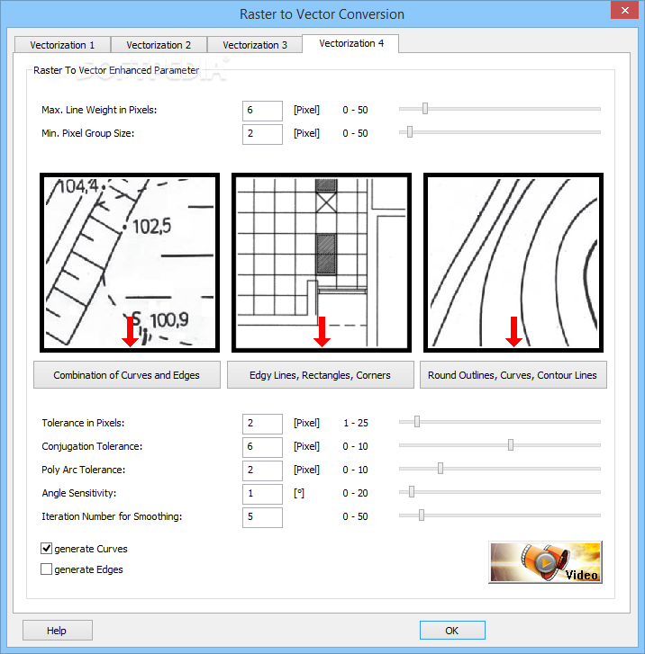Click the Tolerance in Pixels slider handle

coord(417,421)
